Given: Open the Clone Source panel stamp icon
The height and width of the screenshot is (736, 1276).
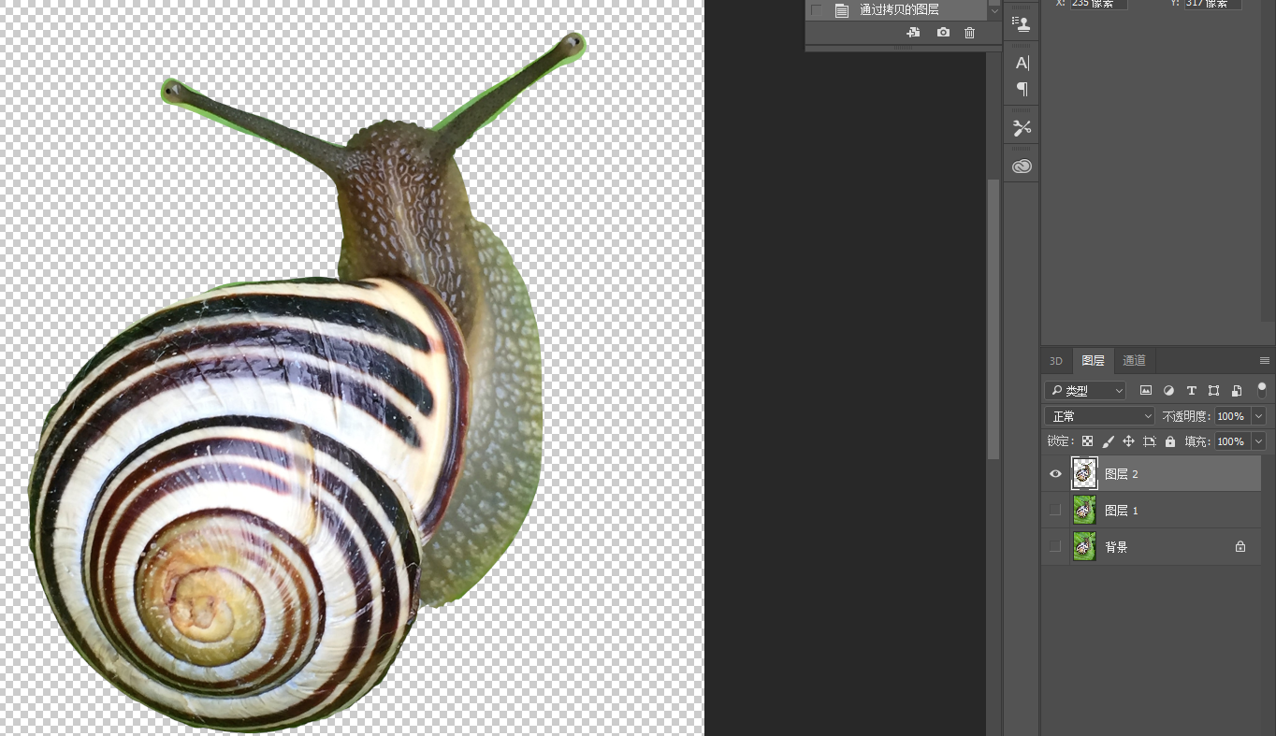Looking at the screenshot, I should [1022, 23].
